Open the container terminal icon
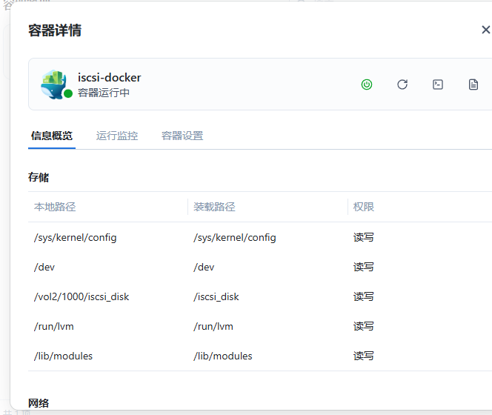Screen dimensions: 492x415 [x=438, y=84]
